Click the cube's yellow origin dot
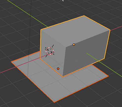This screenshot has height=107, width=122. pyautogui.click(x=74, y=45)
